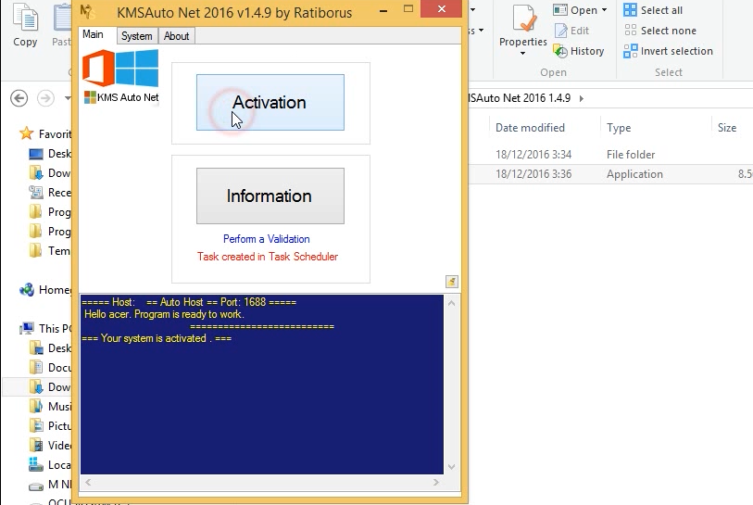This screenshot has height=505, width=753.
Task: Open Local Disk under This PC
Action: [50, 465]
